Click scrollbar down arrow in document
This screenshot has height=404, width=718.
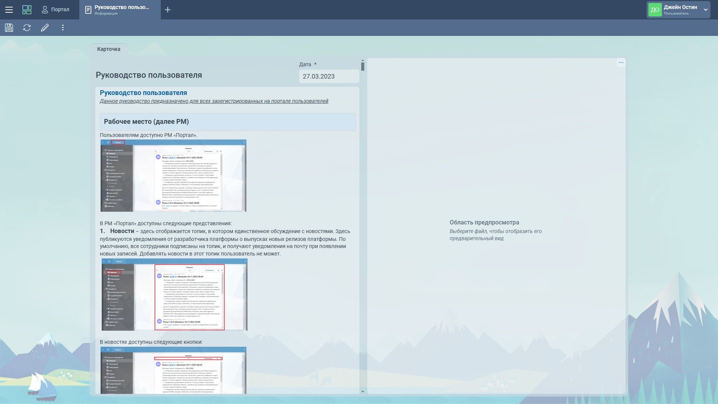(362, 391)
